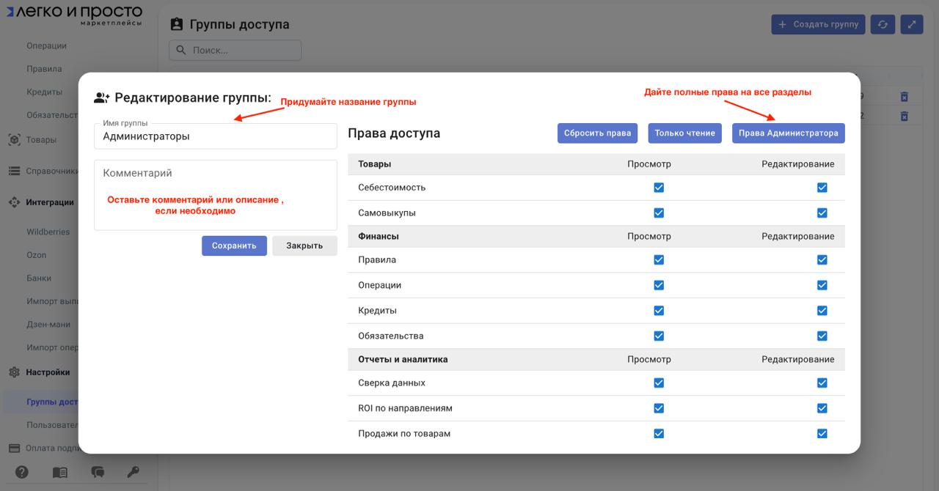Screen dimensions: 939x491
Task: Uncheck Самовыкупы Редактирование checkbox
Action: point(822,213)
